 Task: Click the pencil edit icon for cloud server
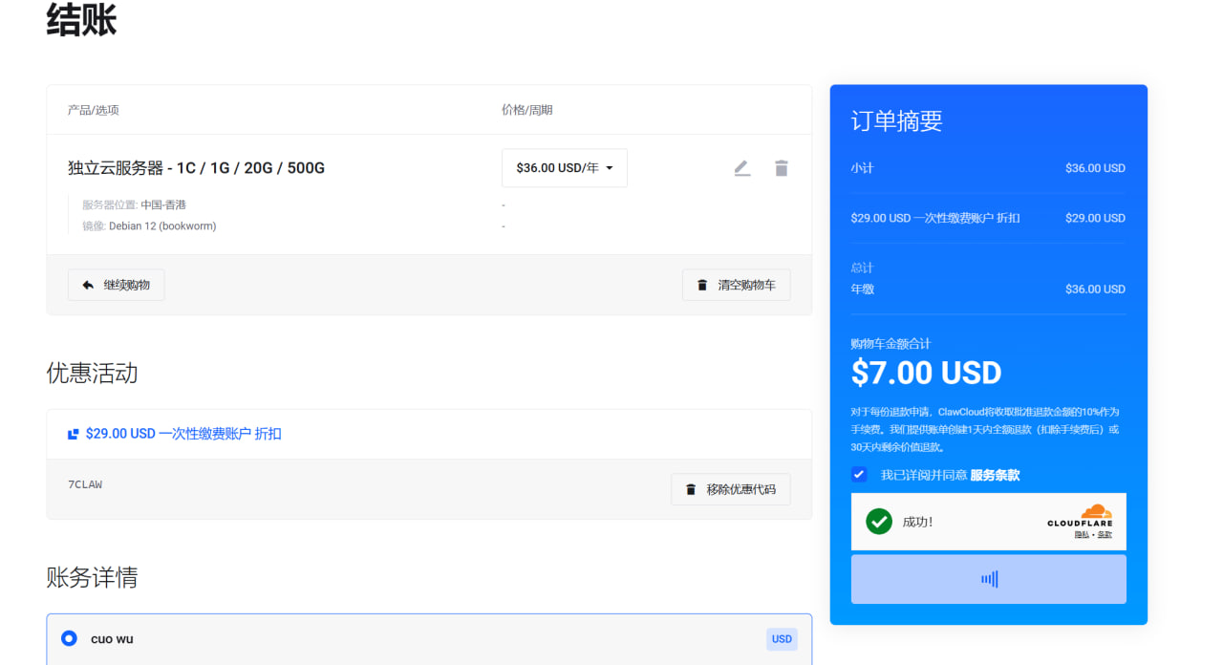tap(742, 168)
